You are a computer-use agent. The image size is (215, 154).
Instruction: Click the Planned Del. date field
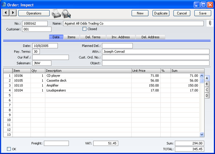click(117, 46)
